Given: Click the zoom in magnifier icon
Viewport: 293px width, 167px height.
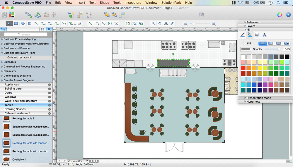Looking at the screenshot, I should click(214, 24).
